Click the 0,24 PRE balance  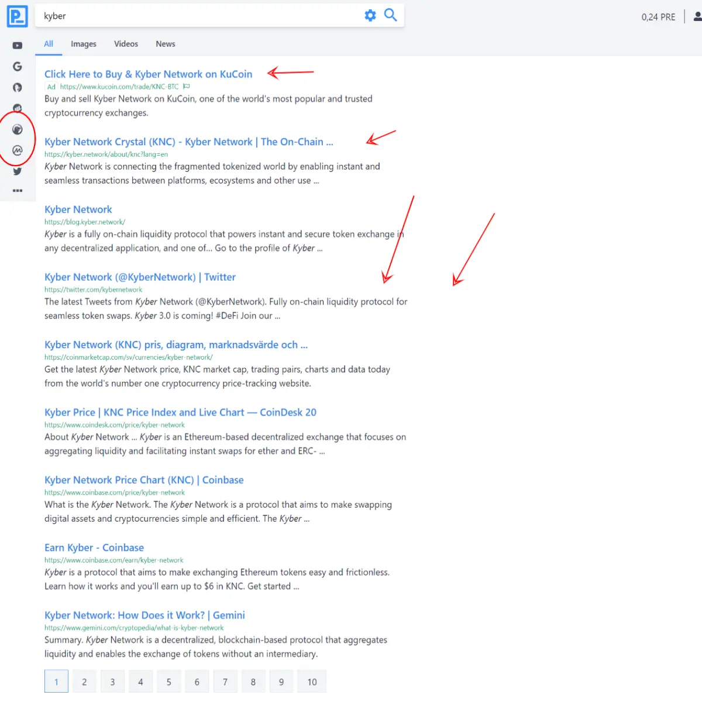pos(658,17)
